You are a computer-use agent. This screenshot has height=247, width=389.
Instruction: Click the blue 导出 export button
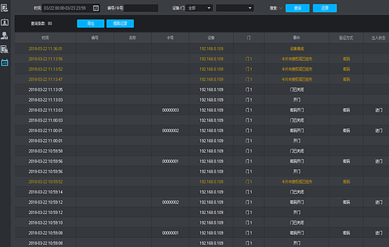click(x=90, y=23)
